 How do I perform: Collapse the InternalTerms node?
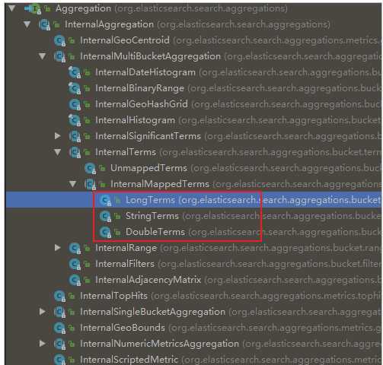(x=58, y=152)
